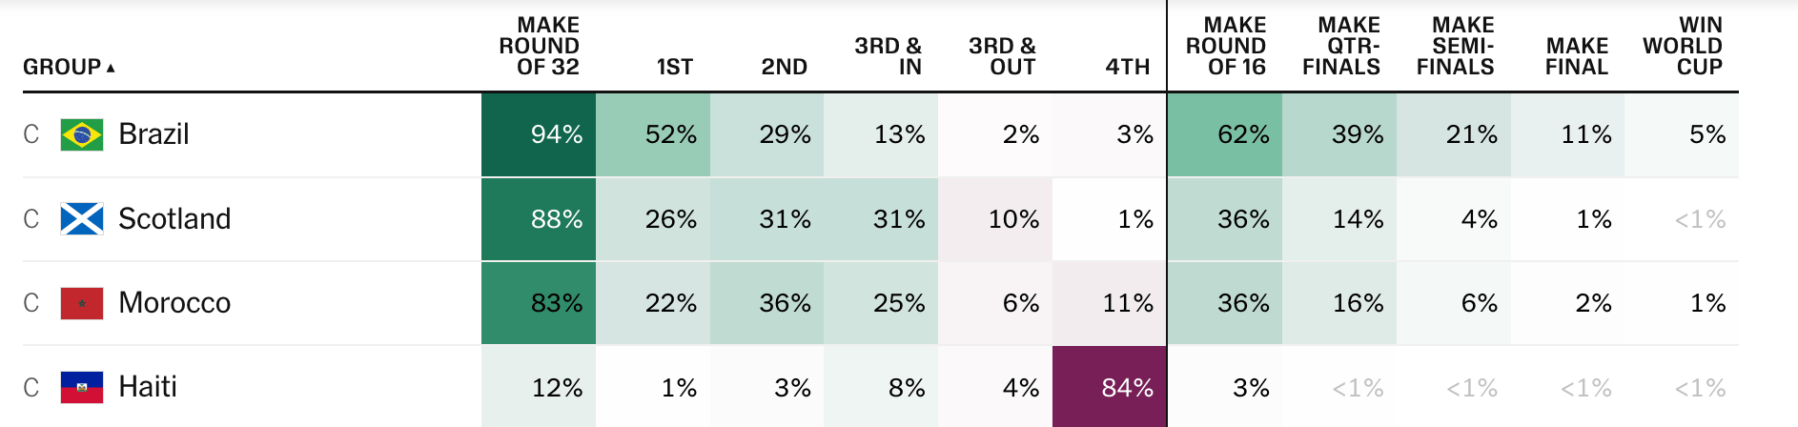
Task: Select the Brazil team name
Action: point(153,134)
